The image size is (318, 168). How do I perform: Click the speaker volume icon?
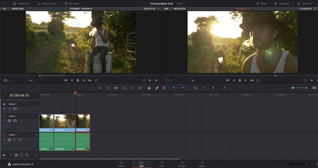coord(293,88)
